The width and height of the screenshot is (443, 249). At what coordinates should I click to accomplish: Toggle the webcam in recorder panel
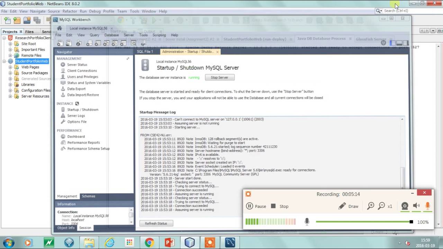point(405,206)
